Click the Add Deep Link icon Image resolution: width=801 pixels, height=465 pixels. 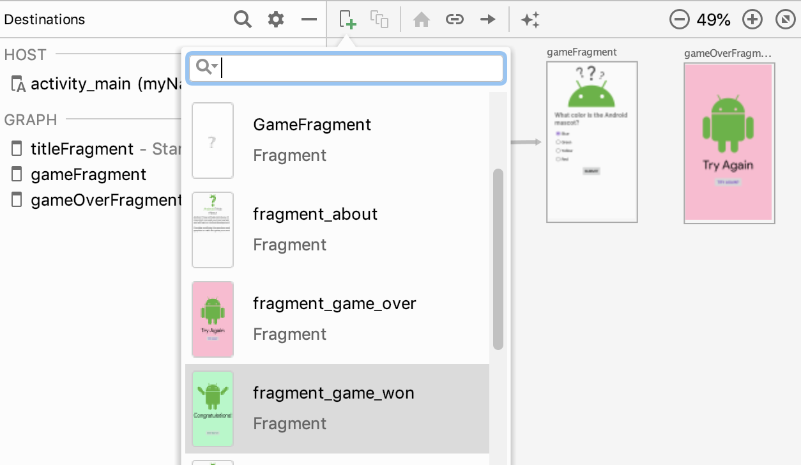454,20
